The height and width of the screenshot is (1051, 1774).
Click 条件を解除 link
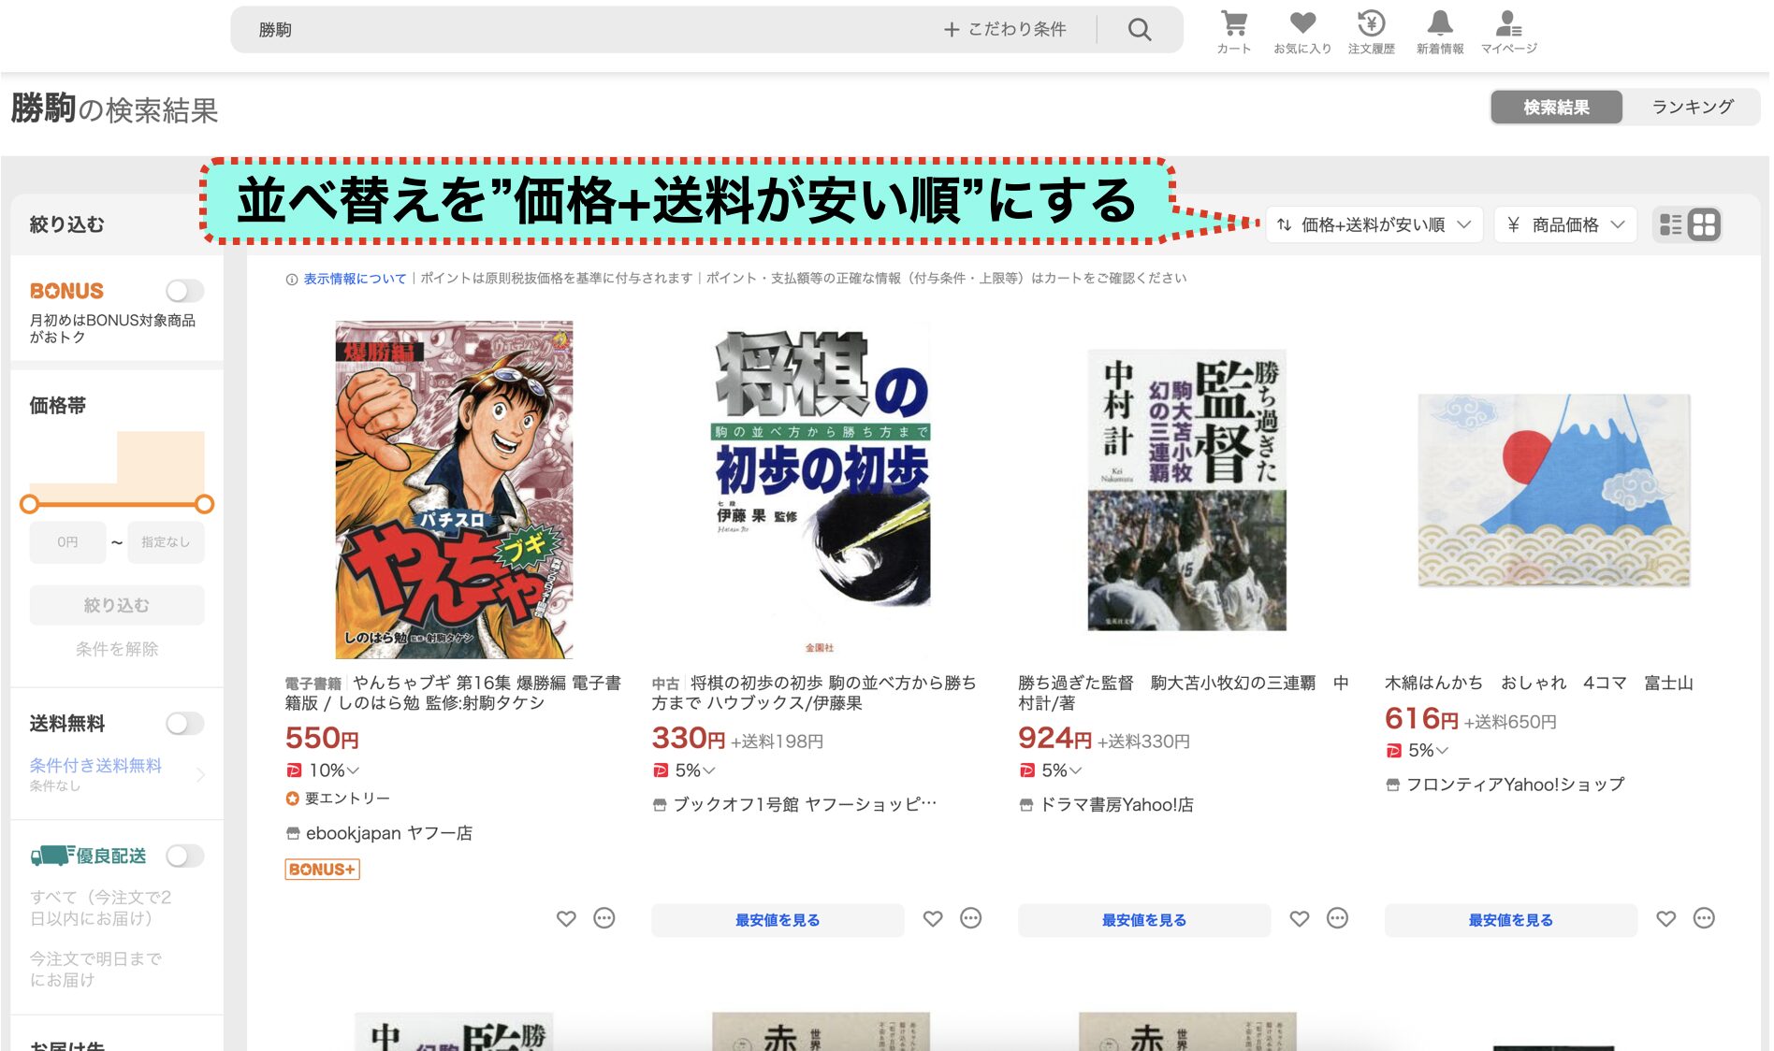coord(117,649)
